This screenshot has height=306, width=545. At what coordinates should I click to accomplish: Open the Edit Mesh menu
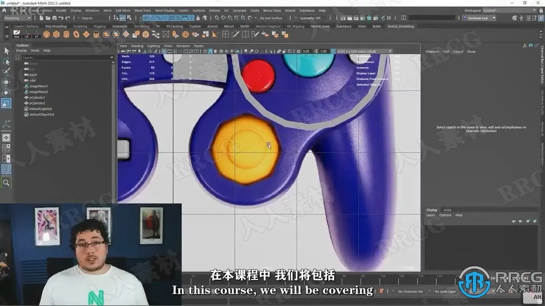[x=123, y=11]
